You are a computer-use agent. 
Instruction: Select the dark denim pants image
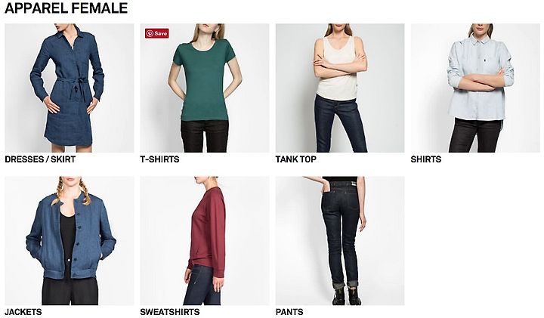point(340,241)
